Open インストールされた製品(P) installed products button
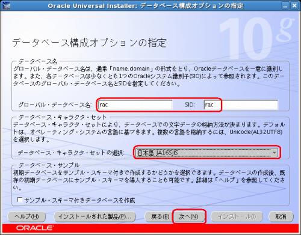This screenshot has height=235, width=301. [x=95, y=216]
